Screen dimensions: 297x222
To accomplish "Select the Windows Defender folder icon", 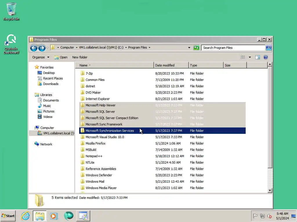I will coord(82,175).
